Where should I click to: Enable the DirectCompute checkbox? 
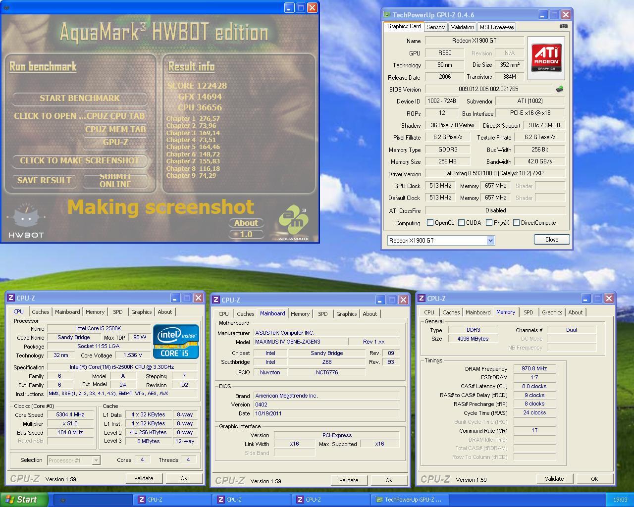(516, 223)
